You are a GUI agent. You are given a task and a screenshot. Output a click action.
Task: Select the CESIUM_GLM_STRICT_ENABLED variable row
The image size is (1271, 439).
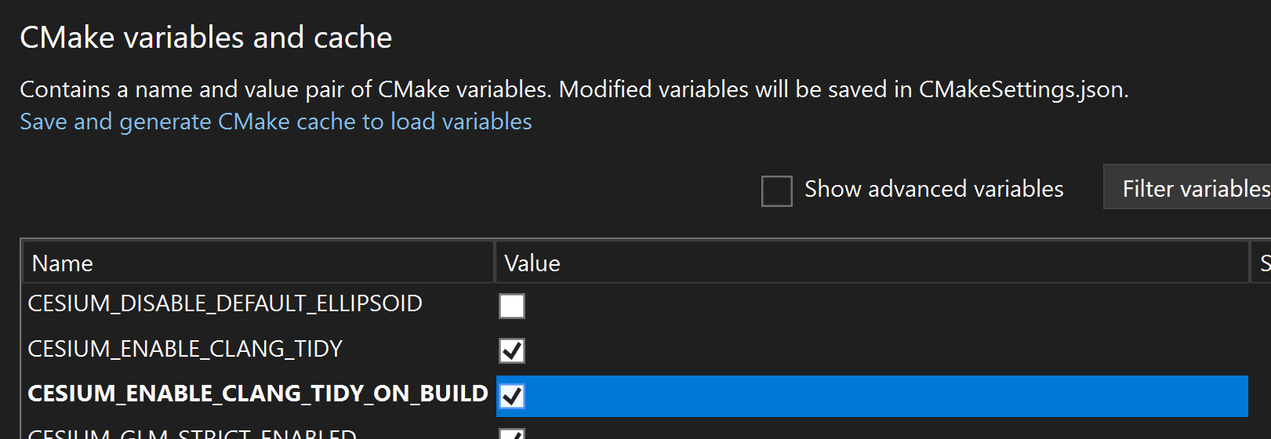[x=192, y=434]
